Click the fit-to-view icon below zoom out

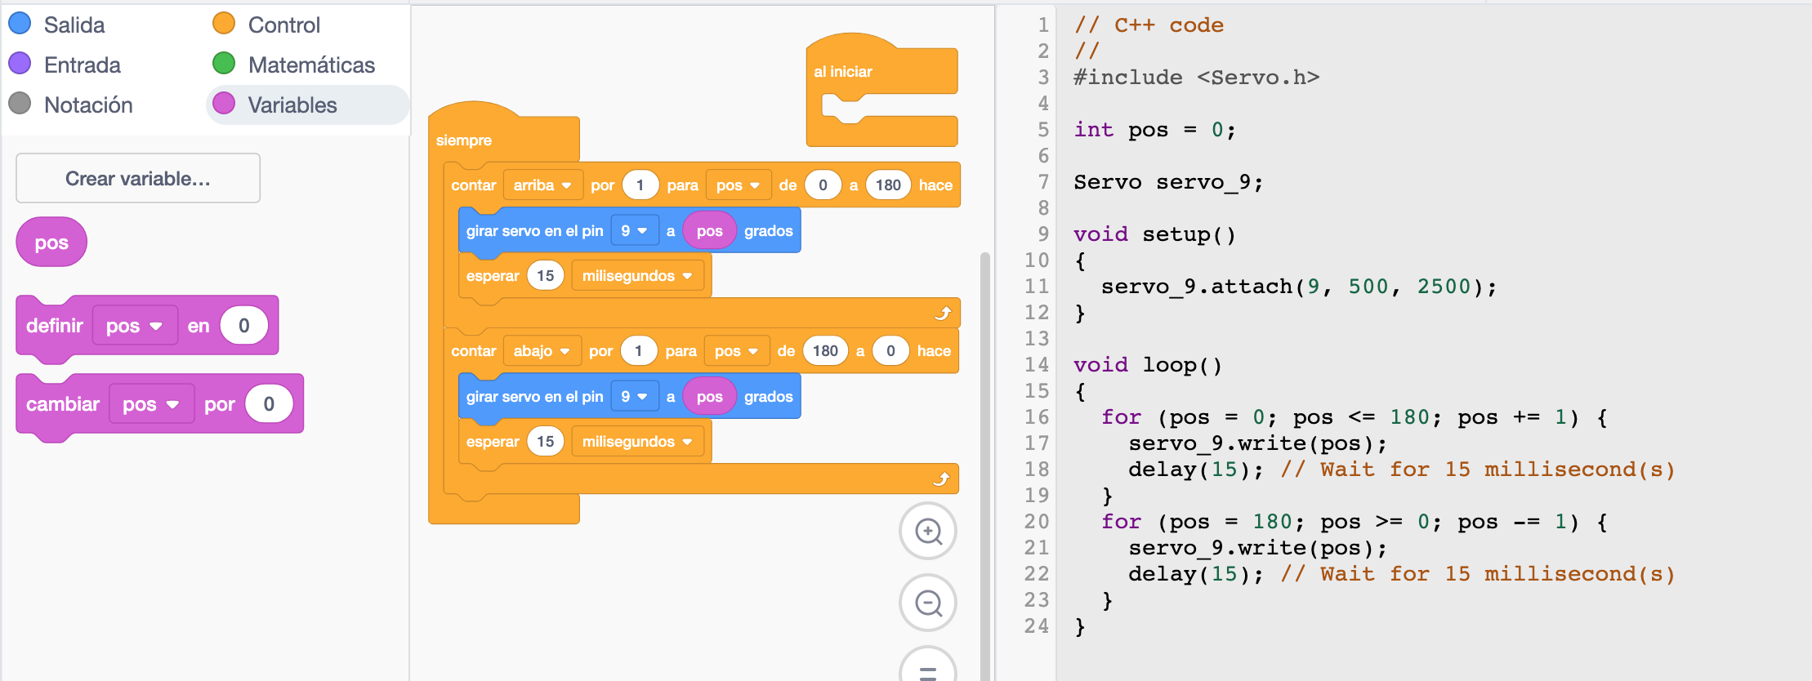pyautogui.click(x=927, y=668)
